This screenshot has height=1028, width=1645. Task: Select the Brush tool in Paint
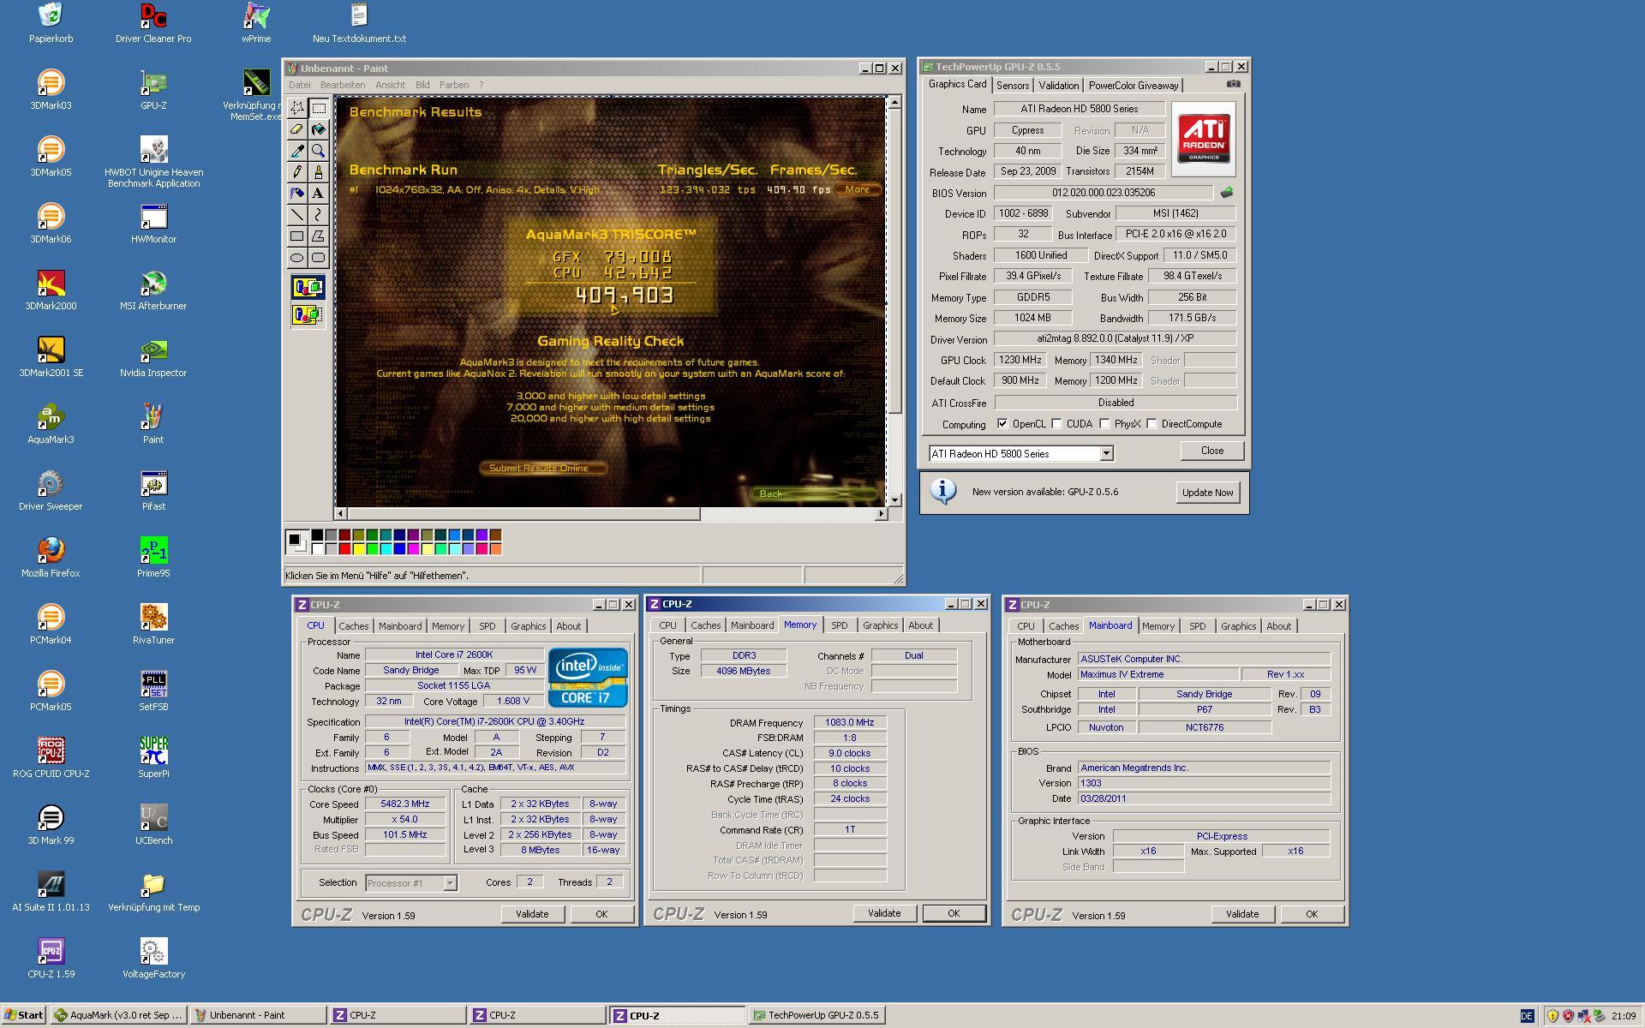319,172
